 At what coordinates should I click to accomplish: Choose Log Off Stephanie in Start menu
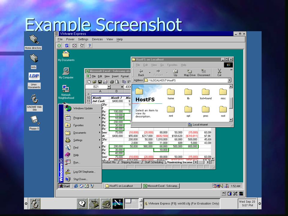coord(83,172)
